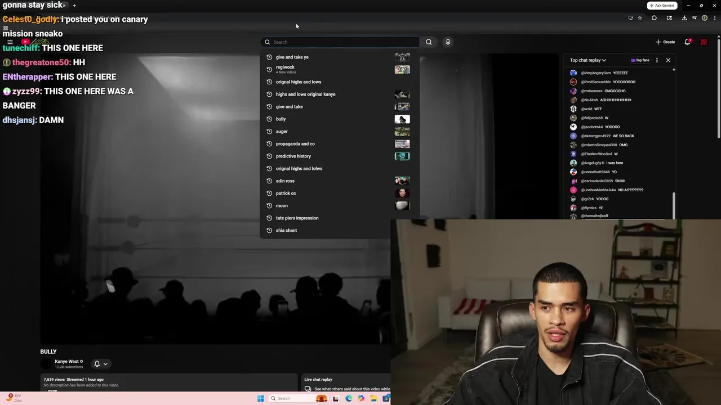Open YouTube hamburger guide menu
This screenshot has width=721, height=405.
[x=10, y=42]
